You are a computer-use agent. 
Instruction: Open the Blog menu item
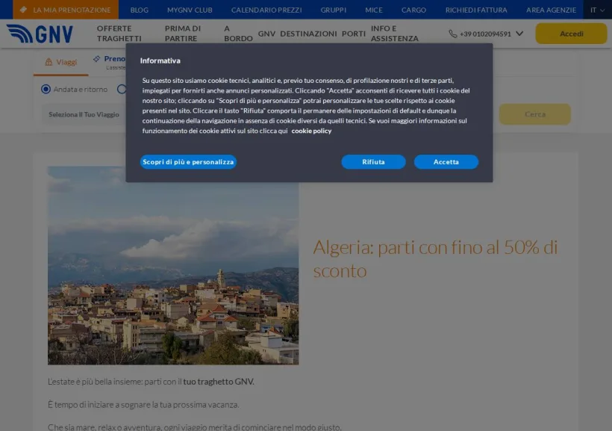140,10
